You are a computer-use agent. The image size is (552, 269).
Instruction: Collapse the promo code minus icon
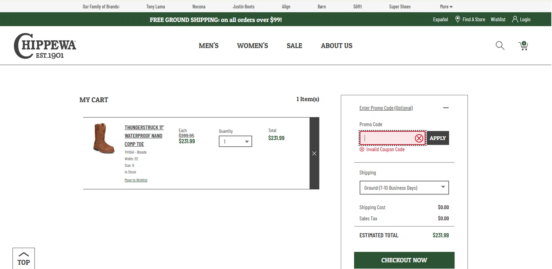point(446,108)
